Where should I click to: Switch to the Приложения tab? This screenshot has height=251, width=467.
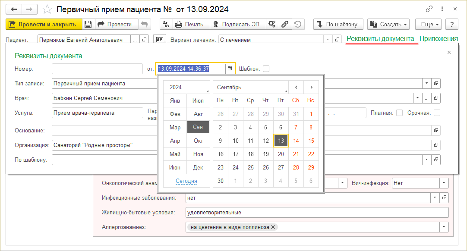[x=439, y=39]
